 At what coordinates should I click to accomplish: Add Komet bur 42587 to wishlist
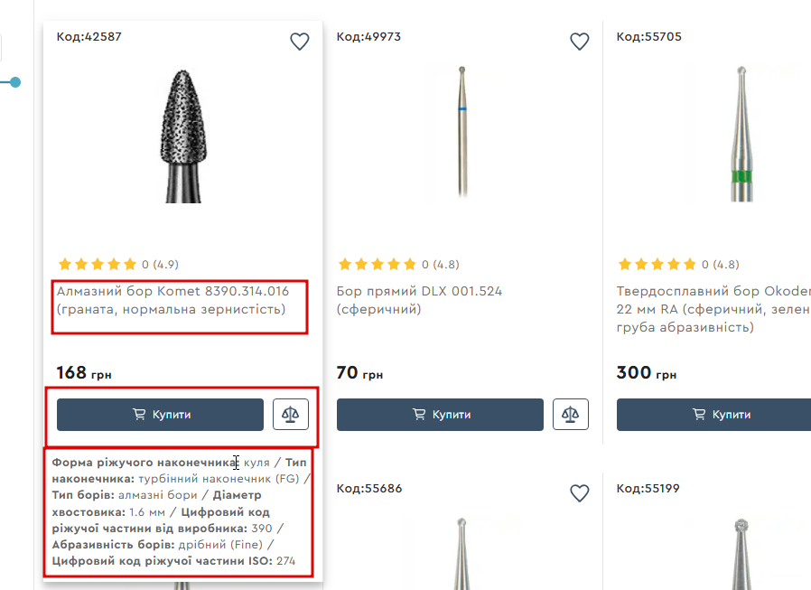click(300, 42)
